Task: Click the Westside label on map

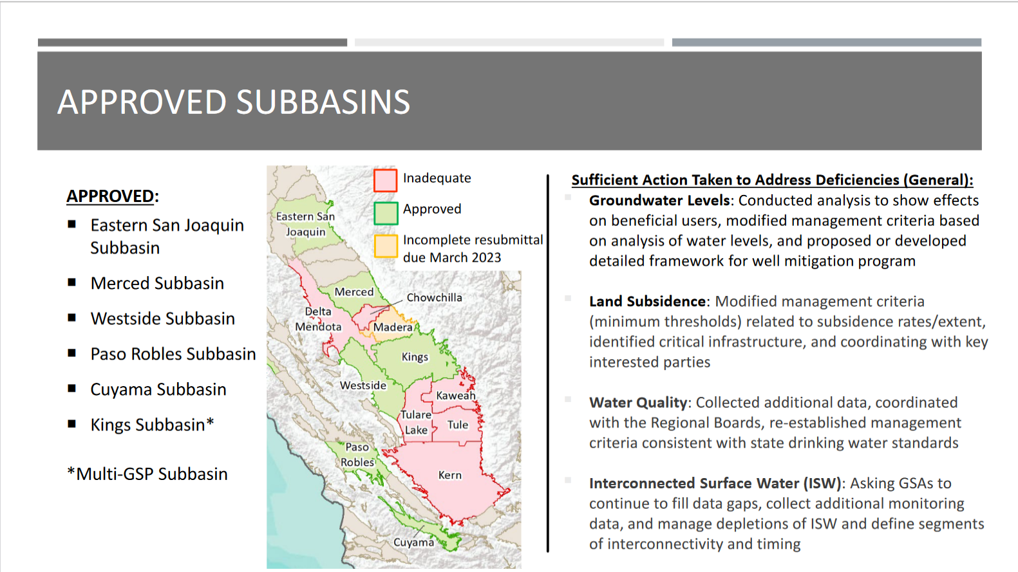Action: 363,385
